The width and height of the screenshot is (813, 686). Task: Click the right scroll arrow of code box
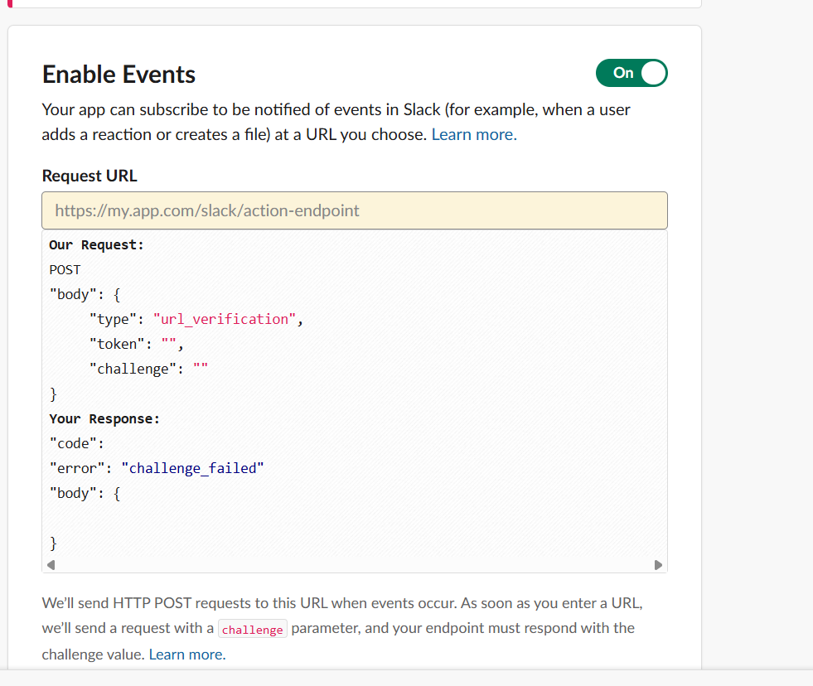[658, 565]
